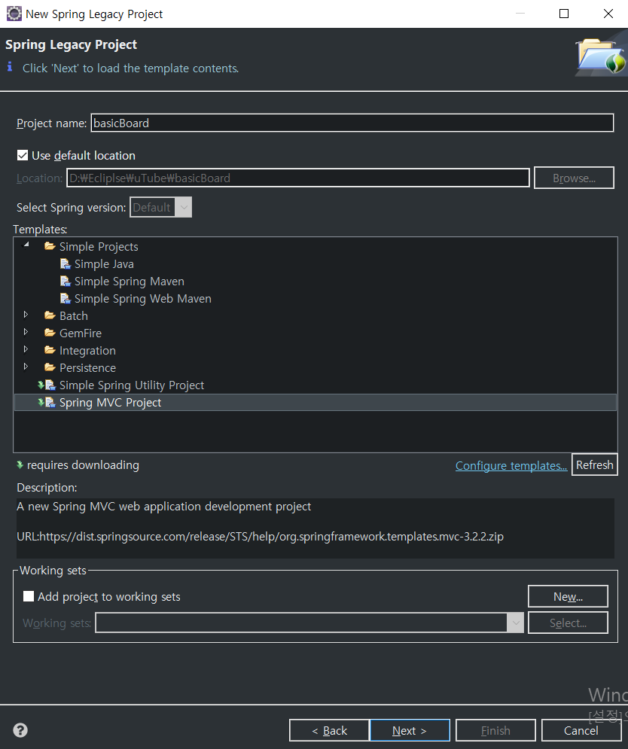This screenshot has width=628, height=749.
Task: Click the info icon beside the Next hint
Action: [x=10, y=67]
